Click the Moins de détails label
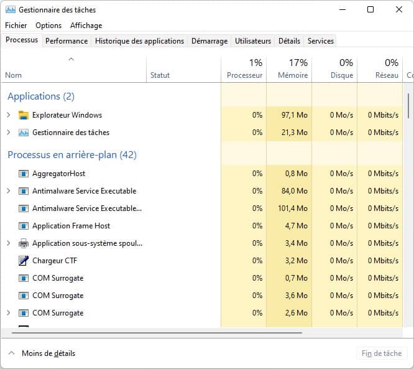Screen dimensions: 414x369 point(48,353)
